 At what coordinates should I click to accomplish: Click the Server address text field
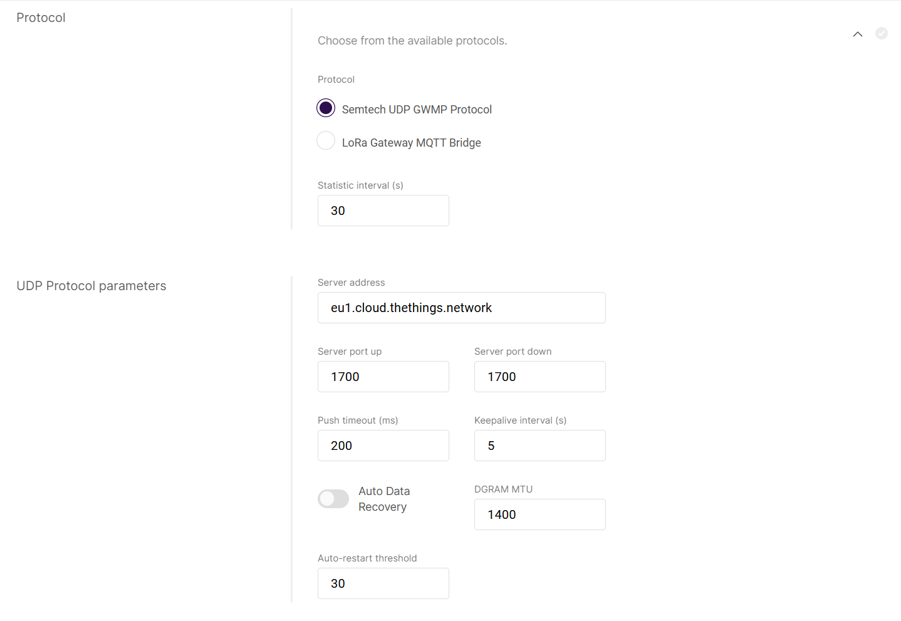coord(461,308)
